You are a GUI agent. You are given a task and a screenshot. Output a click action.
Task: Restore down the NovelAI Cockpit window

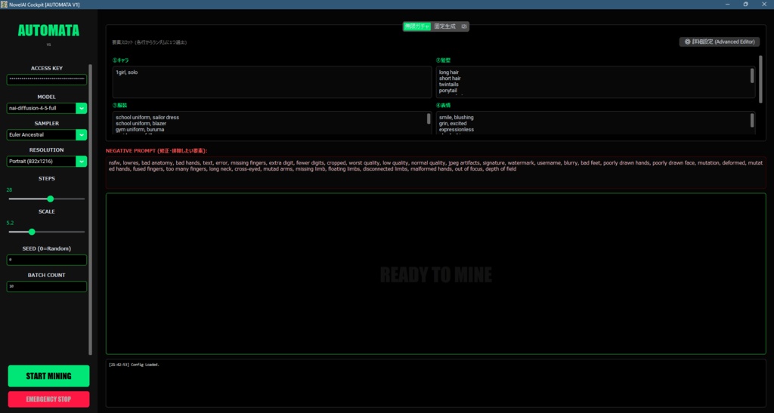(746, 5)
